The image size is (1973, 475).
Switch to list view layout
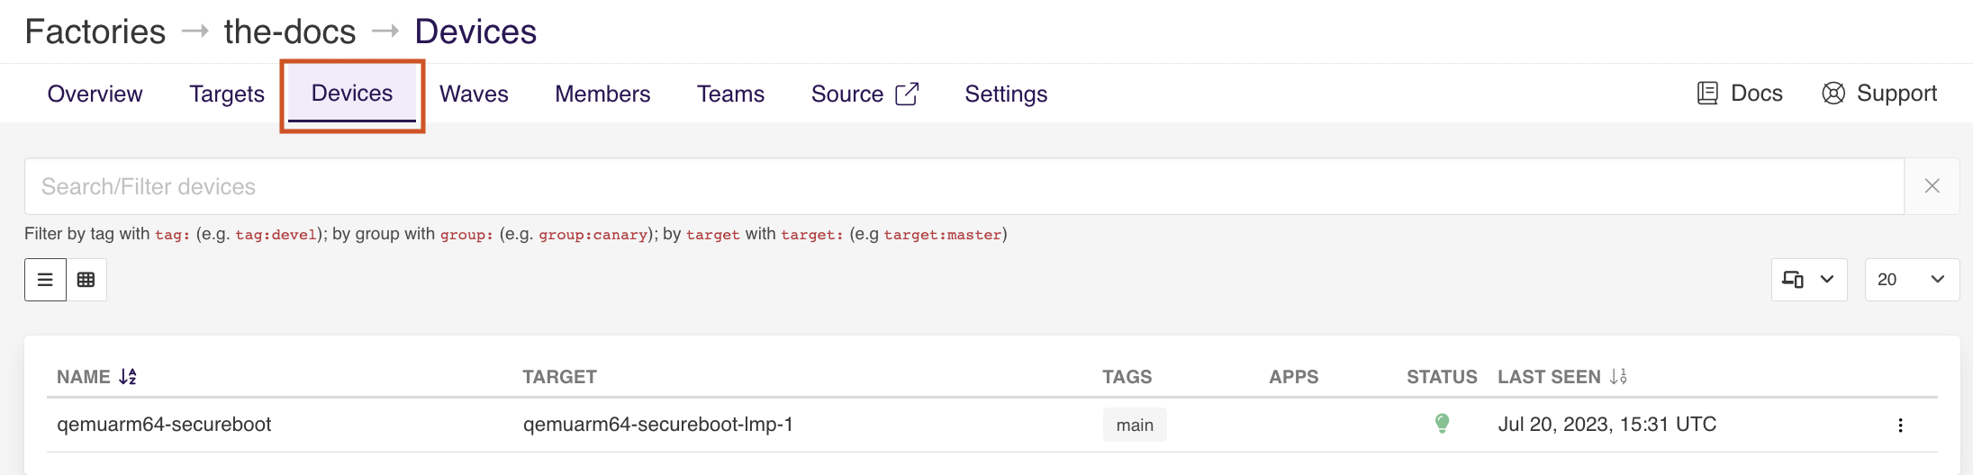click(45, 280)
